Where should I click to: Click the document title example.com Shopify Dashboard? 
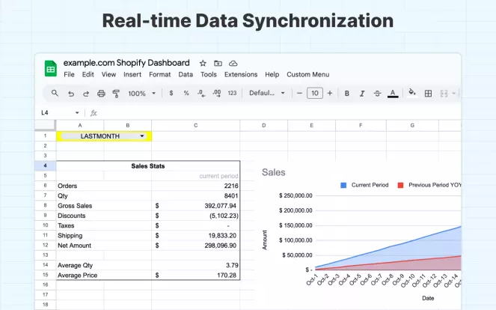[126, 63]
